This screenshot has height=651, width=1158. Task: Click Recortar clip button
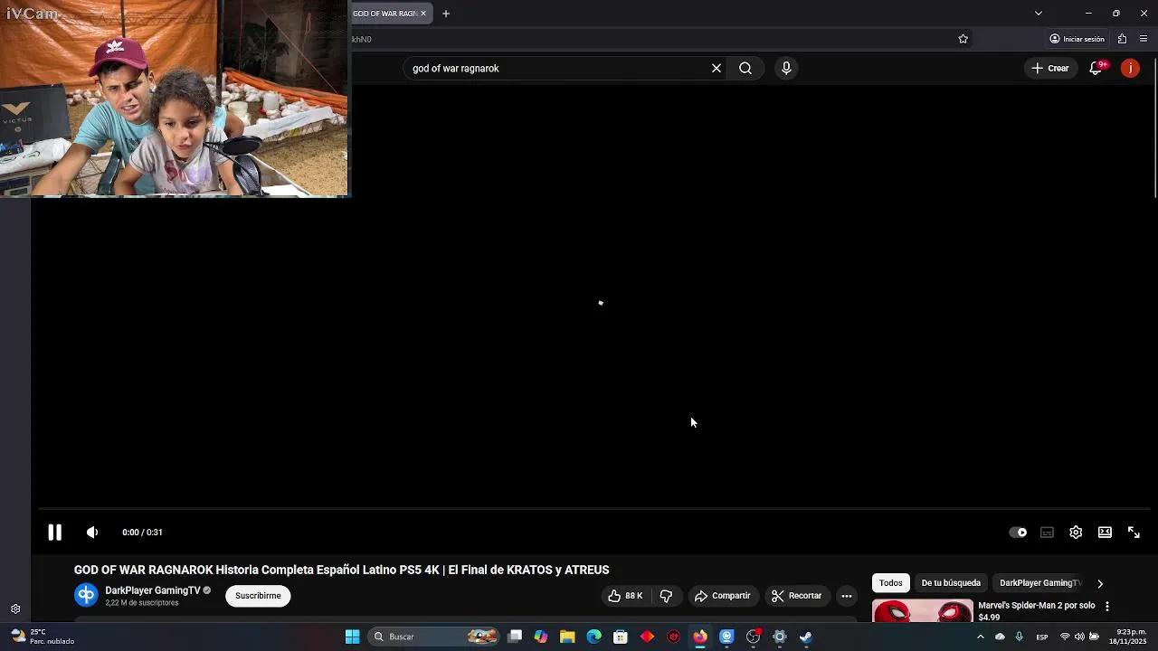[797, 596]
